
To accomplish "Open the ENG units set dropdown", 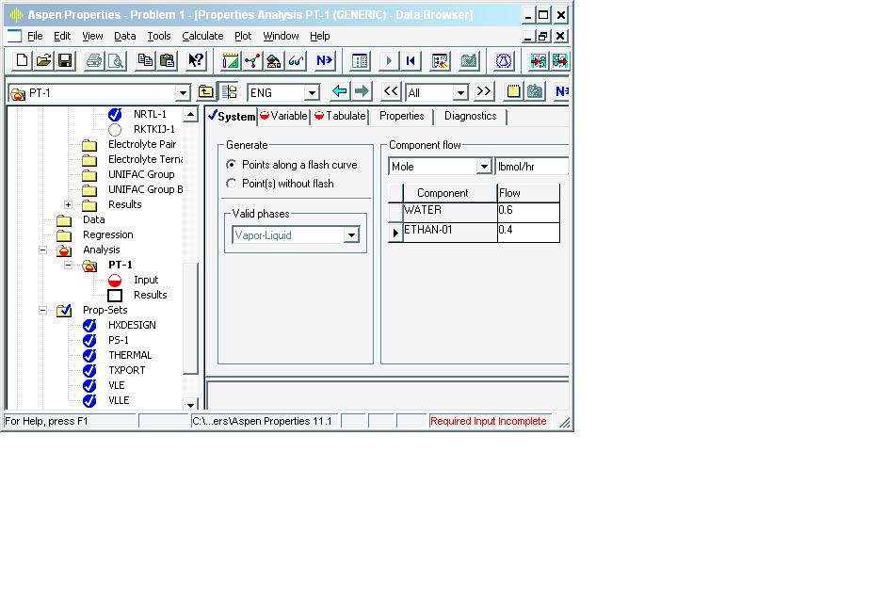I will 312,92.
